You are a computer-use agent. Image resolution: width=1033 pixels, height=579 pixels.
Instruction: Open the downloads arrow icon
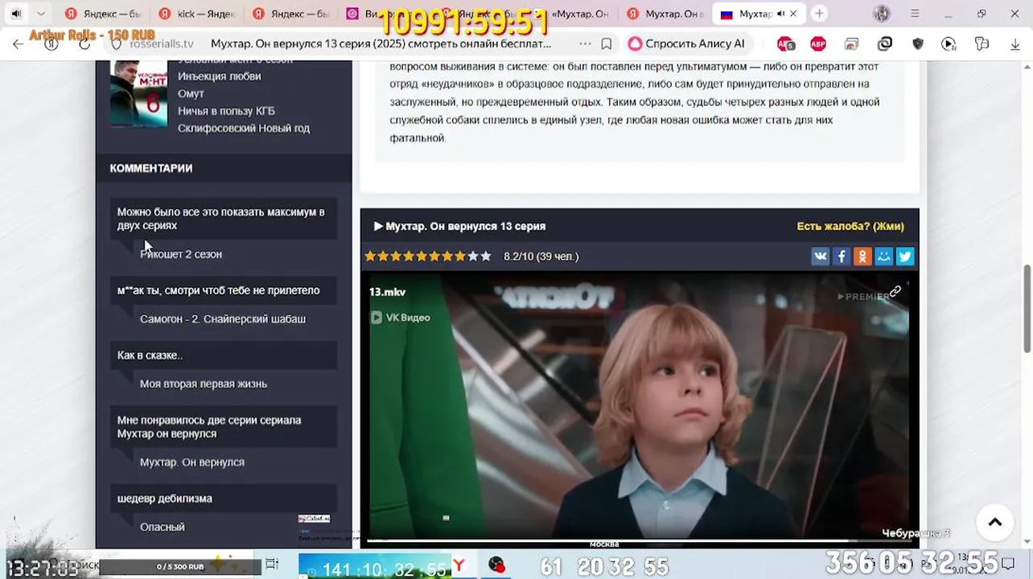pyautogui.click(x=1015, y=44)
